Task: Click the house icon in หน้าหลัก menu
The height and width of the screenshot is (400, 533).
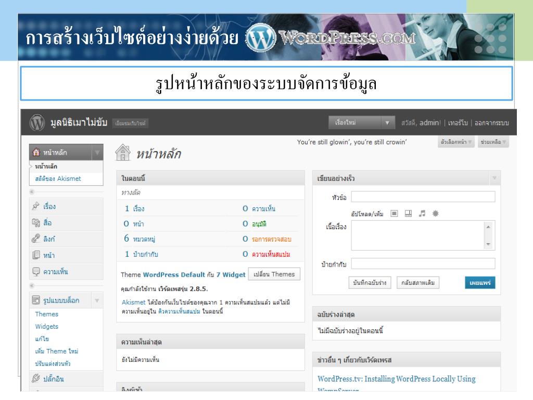Action: coord(36,153)
